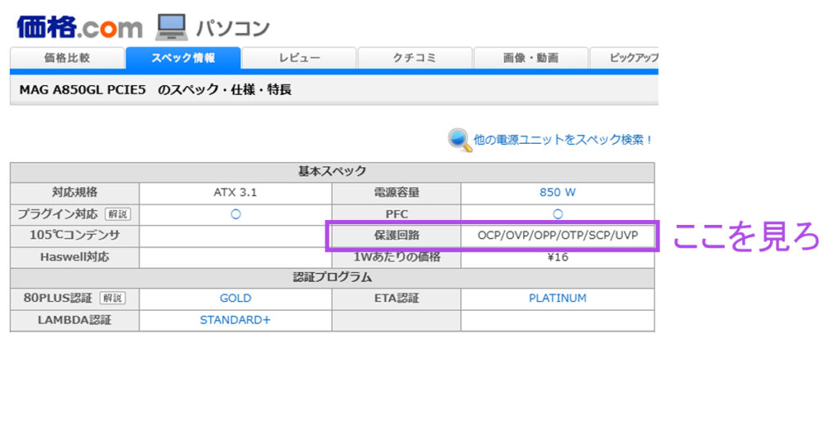Viewport: 837px width, 440px height.
Task: Click the ¥16 price value
Action: click(557, 258)
